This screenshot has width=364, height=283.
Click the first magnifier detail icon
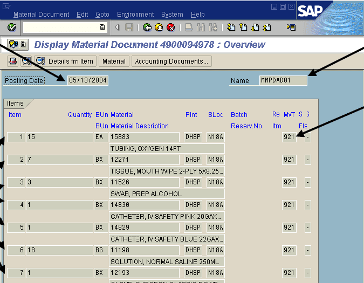[x=26, y=61]
